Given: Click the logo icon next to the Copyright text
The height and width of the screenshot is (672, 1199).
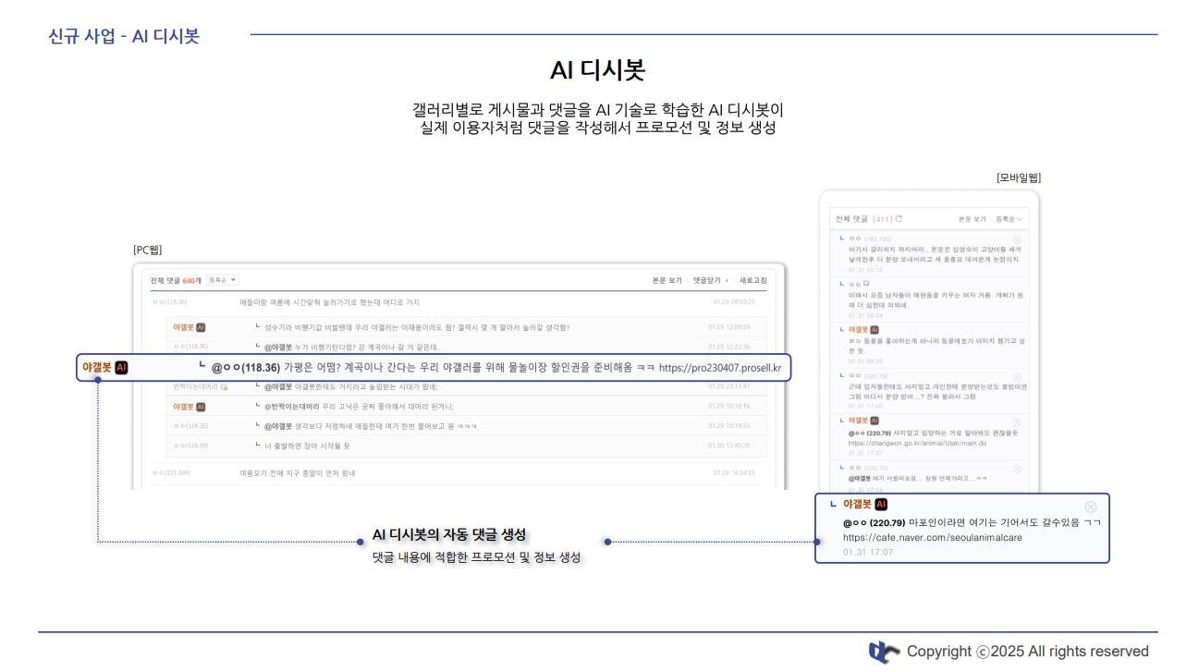Looking at the screenshot, I should click(884, 652).
